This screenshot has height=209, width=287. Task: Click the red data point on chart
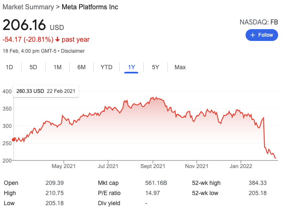click(14, 140)
